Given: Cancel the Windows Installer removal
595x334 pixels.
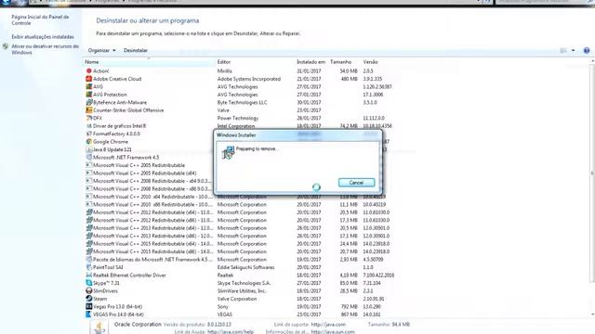Looking at the screenshot, I should coord(356,183).
